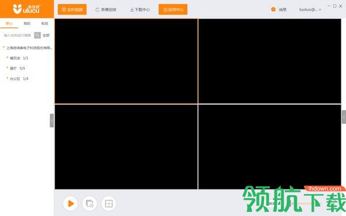Screen dimensions: 346x216
Task: Open the four-pane grid layout selector
Action: [x=109, y=203]
